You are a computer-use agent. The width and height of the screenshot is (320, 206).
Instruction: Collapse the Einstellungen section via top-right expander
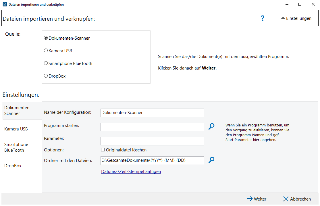tap(296, 18)
